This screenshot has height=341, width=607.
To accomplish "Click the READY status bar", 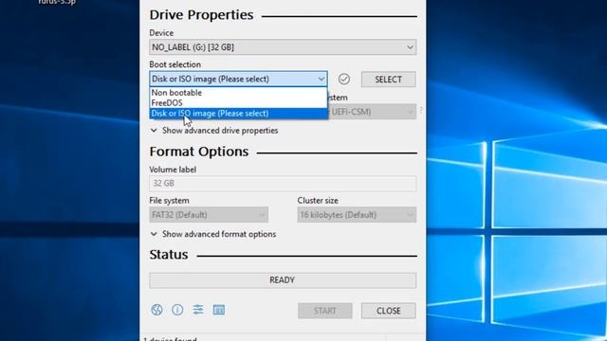I will (x=283, y=280).
